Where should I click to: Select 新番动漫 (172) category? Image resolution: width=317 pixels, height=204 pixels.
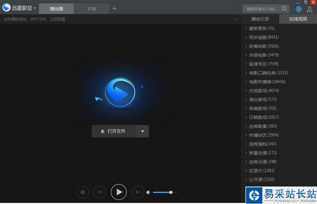(263, 153)
